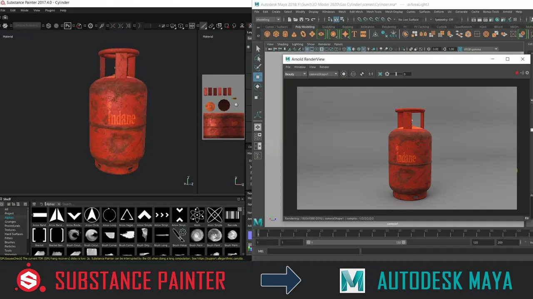Click the exposure field showing 0.00 in viewport

click(436, 49)
